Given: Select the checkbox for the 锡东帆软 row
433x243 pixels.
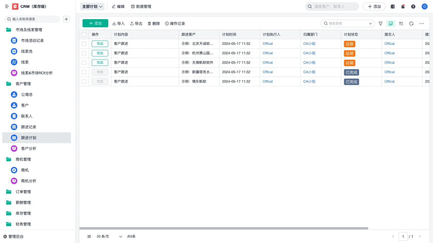Looking at the screenshot, I should pos(84,82).
